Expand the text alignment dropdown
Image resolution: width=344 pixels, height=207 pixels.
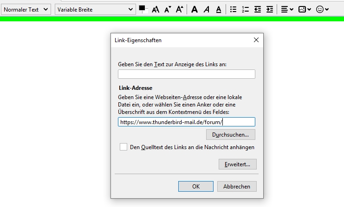point(287,9)
